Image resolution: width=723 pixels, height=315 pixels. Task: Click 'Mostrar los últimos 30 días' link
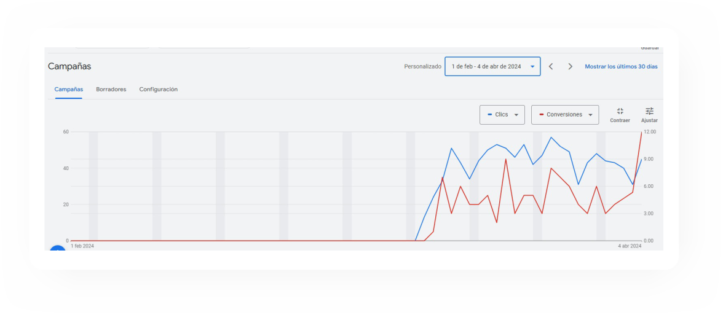click(x=621, y=66)
